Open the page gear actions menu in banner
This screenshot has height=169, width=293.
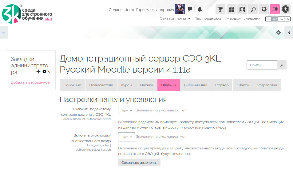point(279,32)
